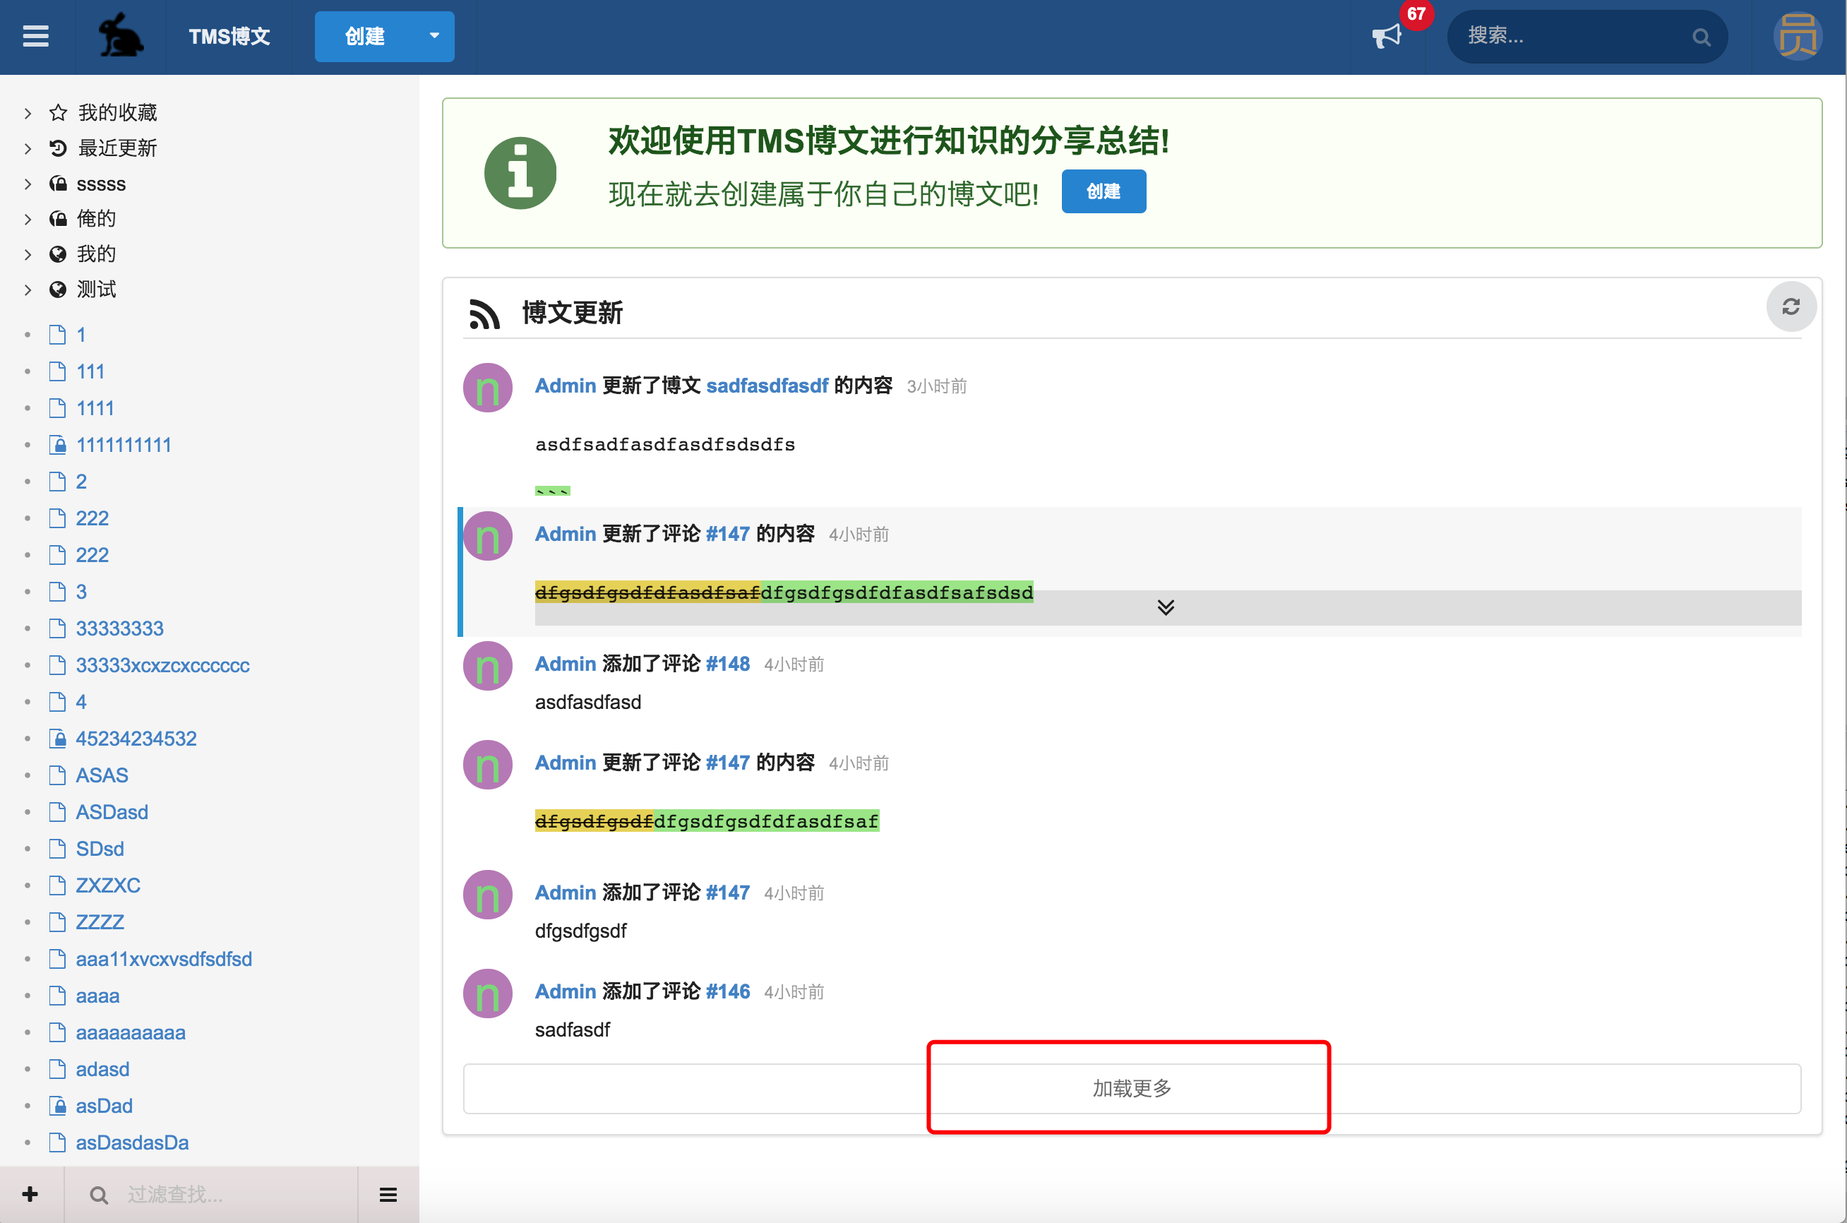Expand the 我的 space node
Viewport: 1847px width, 1223px height.
click(28, 254)
